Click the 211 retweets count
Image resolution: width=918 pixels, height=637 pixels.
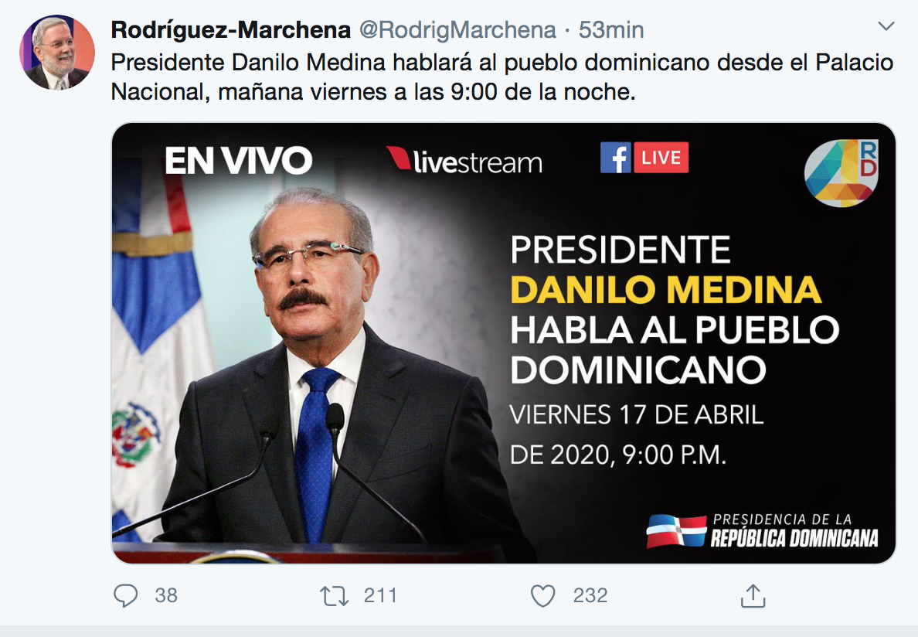380,595
